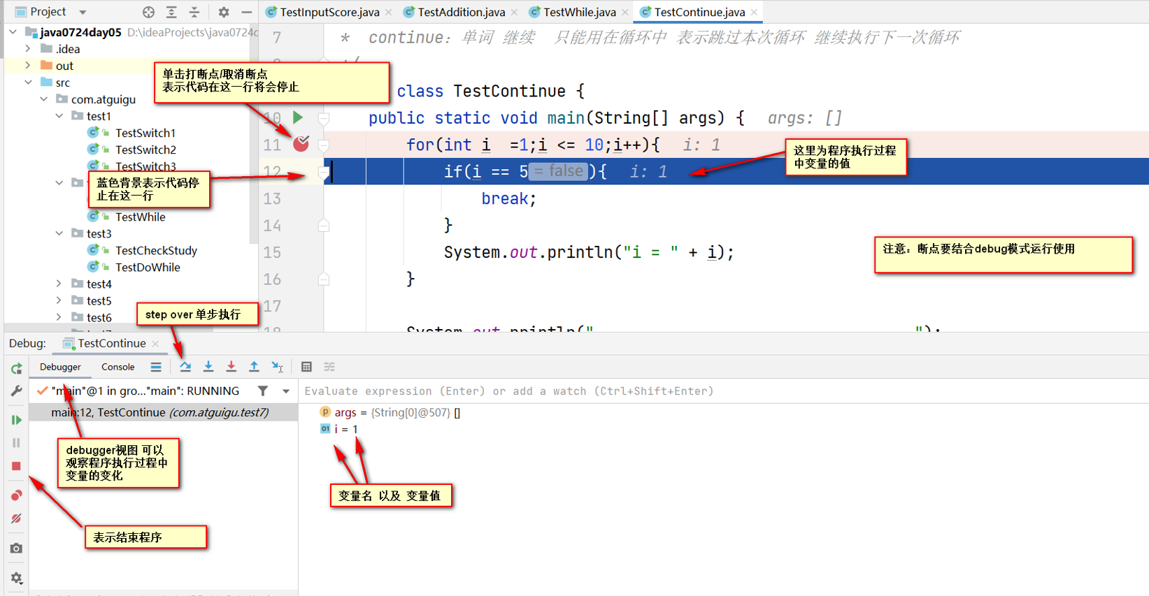Switch to the Console tab
This screenshot has height=596, width=1149.
coord(117,367)
